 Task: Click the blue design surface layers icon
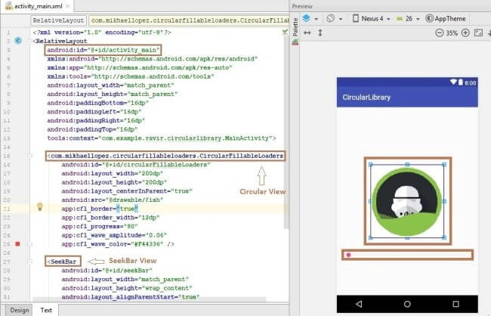tap(306, 18)
